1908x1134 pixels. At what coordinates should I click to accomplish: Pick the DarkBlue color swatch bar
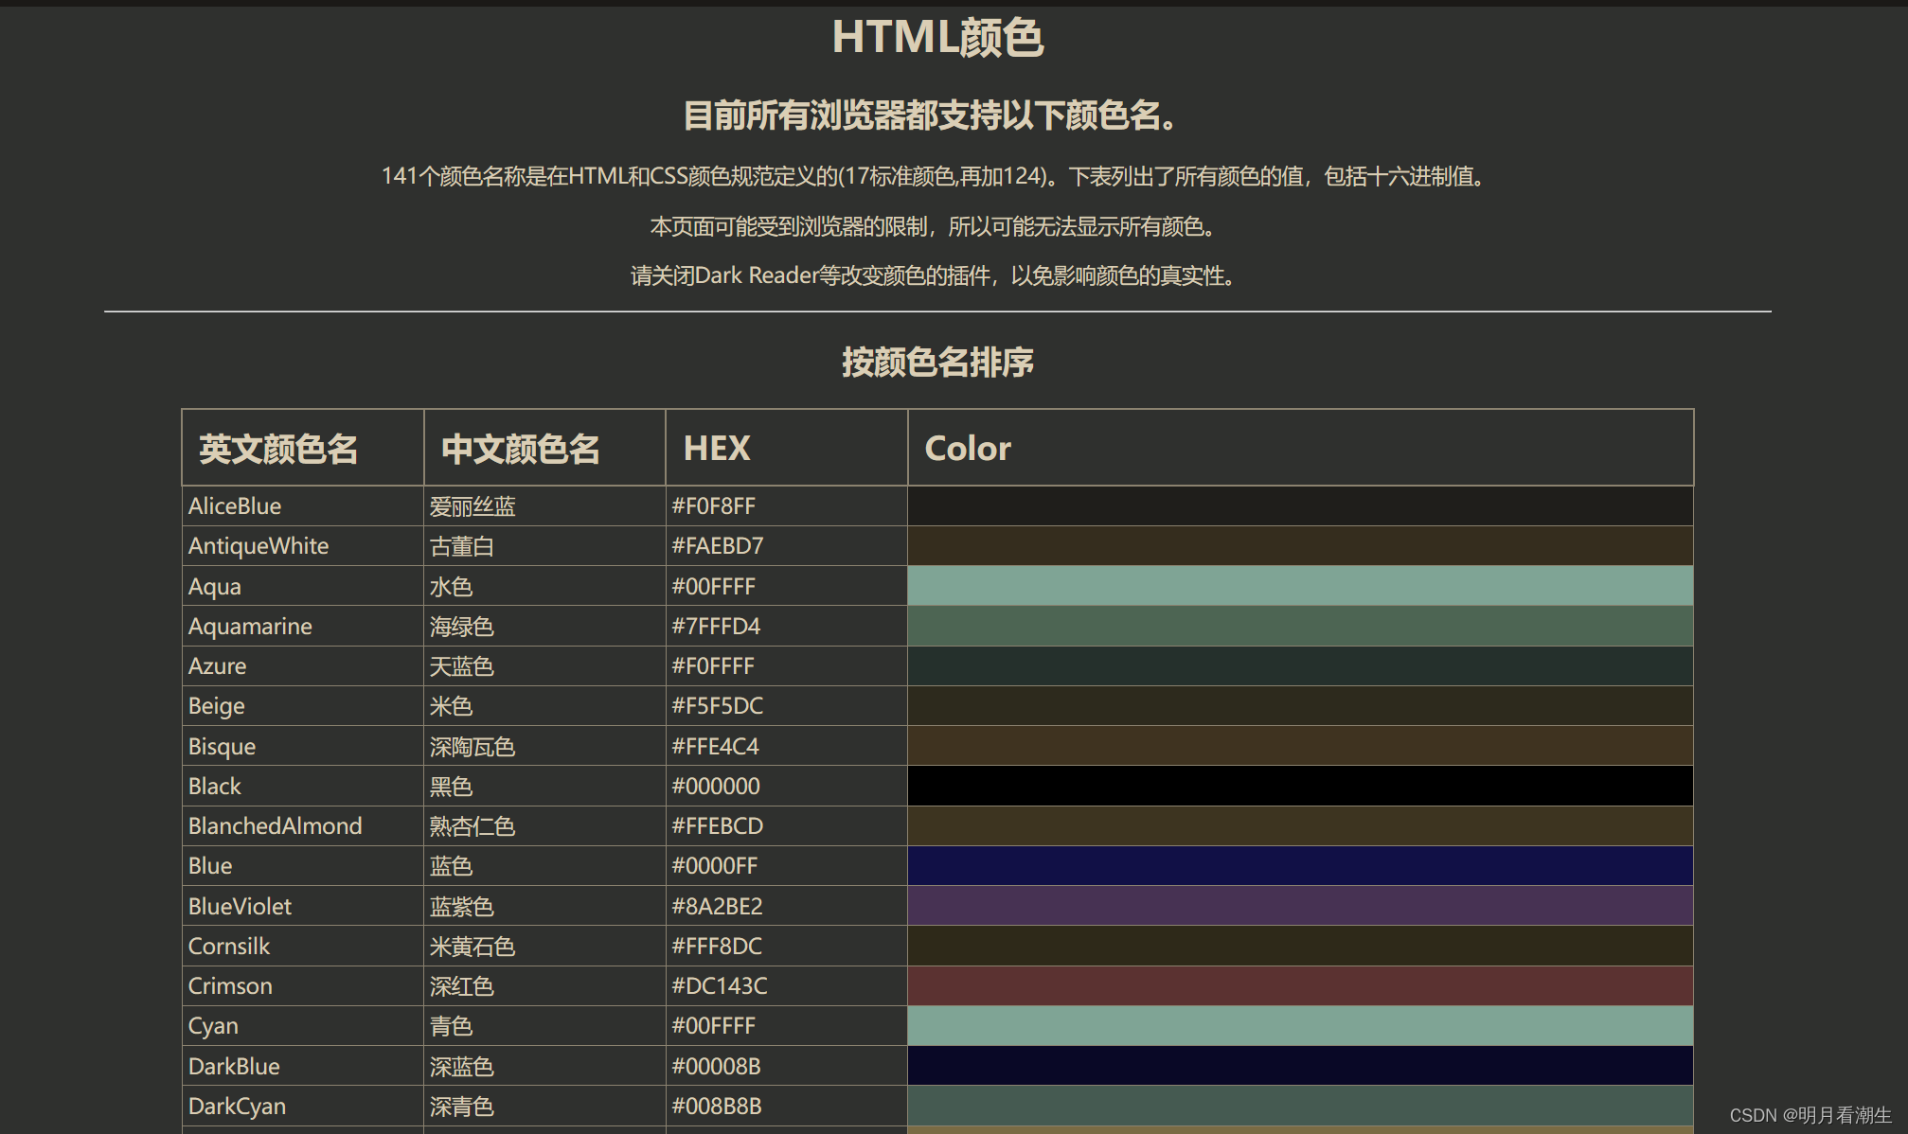tap(1300, 1066)
